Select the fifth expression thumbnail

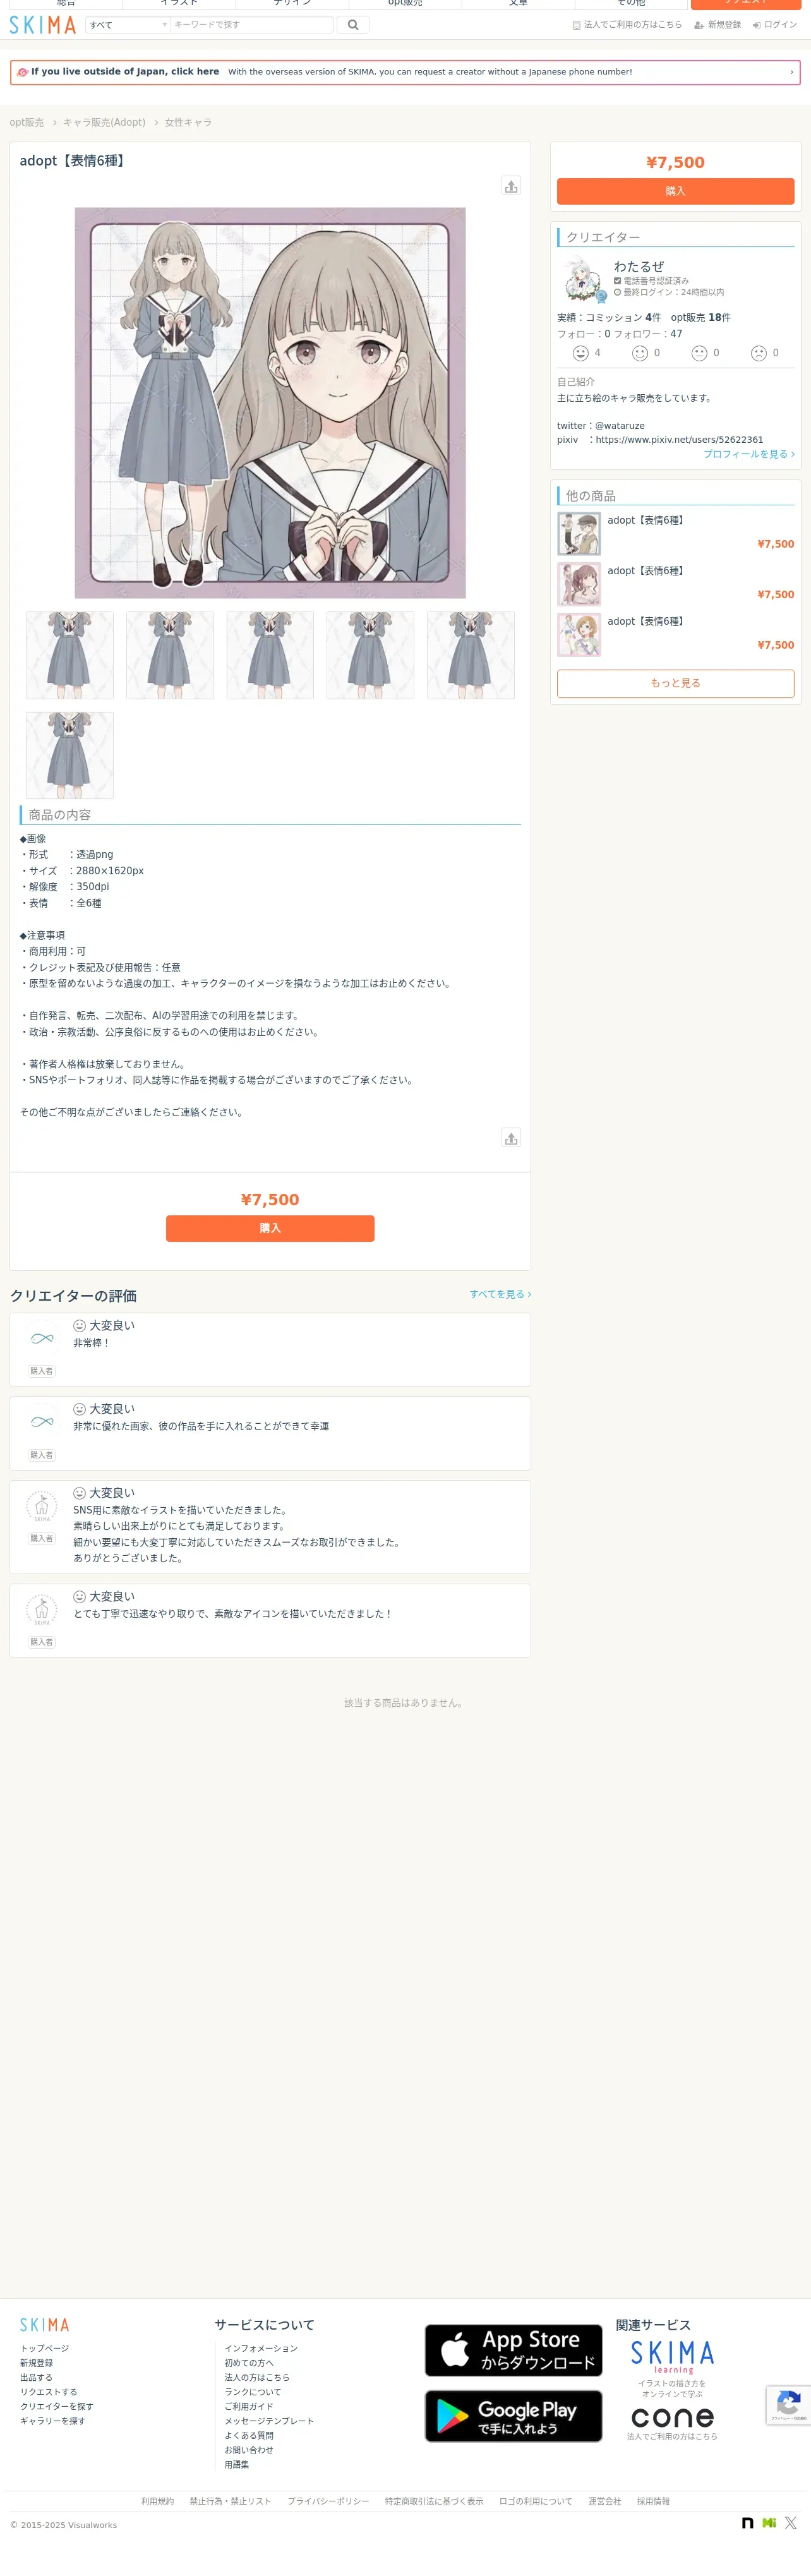click(x=471, y=655)
